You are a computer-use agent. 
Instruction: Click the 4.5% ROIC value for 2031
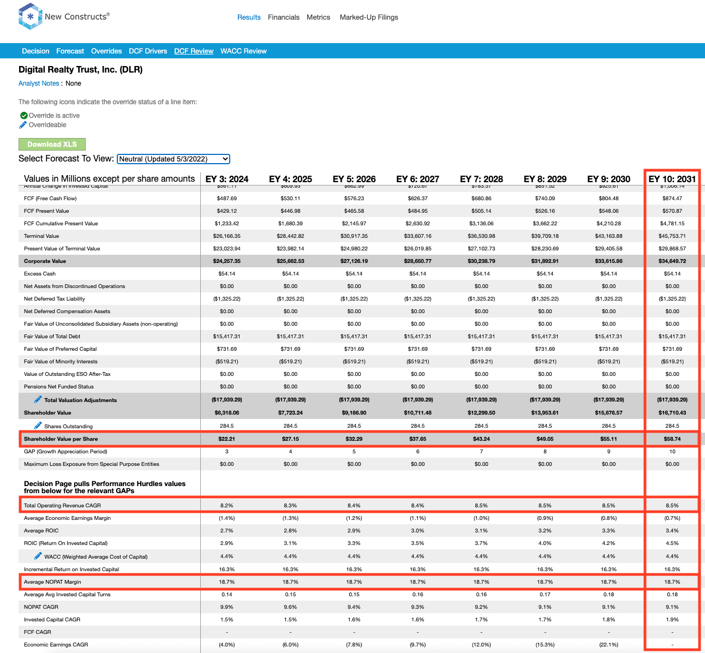point(672,543)
